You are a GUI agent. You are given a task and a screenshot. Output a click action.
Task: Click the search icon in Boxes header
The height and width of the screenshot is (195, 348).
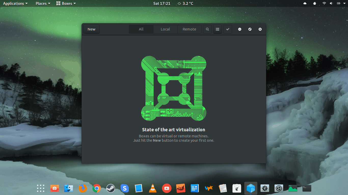coord(207,29)
